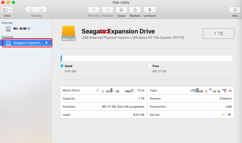Click the NTFS file system subtitle

(133, 38)
